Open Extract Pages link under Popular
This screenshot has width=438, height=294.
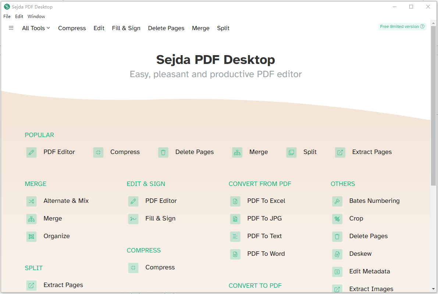pyautogui.click(x=372, y=152)
